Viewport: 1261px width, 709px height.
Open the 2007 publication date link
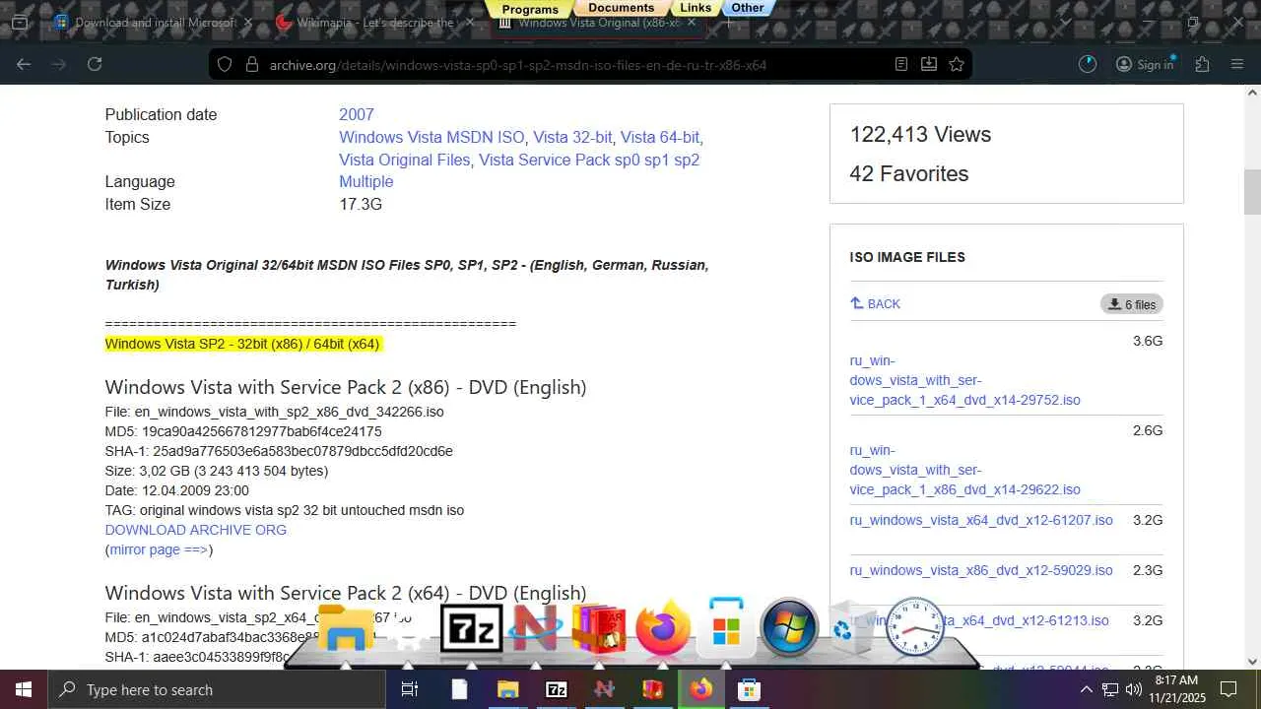pyautogui.click(x=357, y=114)
